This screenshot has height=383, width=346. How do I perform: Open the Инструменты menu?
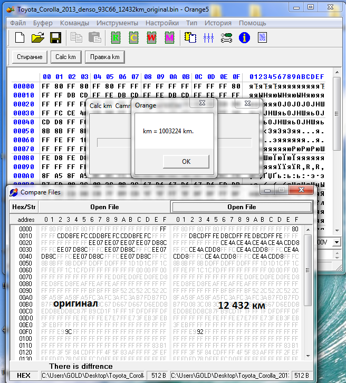(117, 23)
